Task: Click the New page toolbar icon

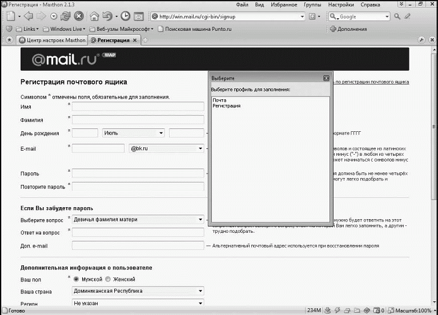Action: pyautogui.click(x=11, y=17)
